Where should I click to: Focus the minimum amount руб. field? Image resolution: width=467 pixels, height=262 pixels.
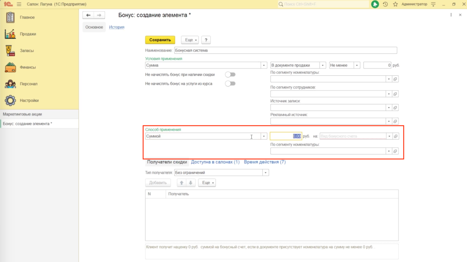pyautogui.click(x=377, y=65)
